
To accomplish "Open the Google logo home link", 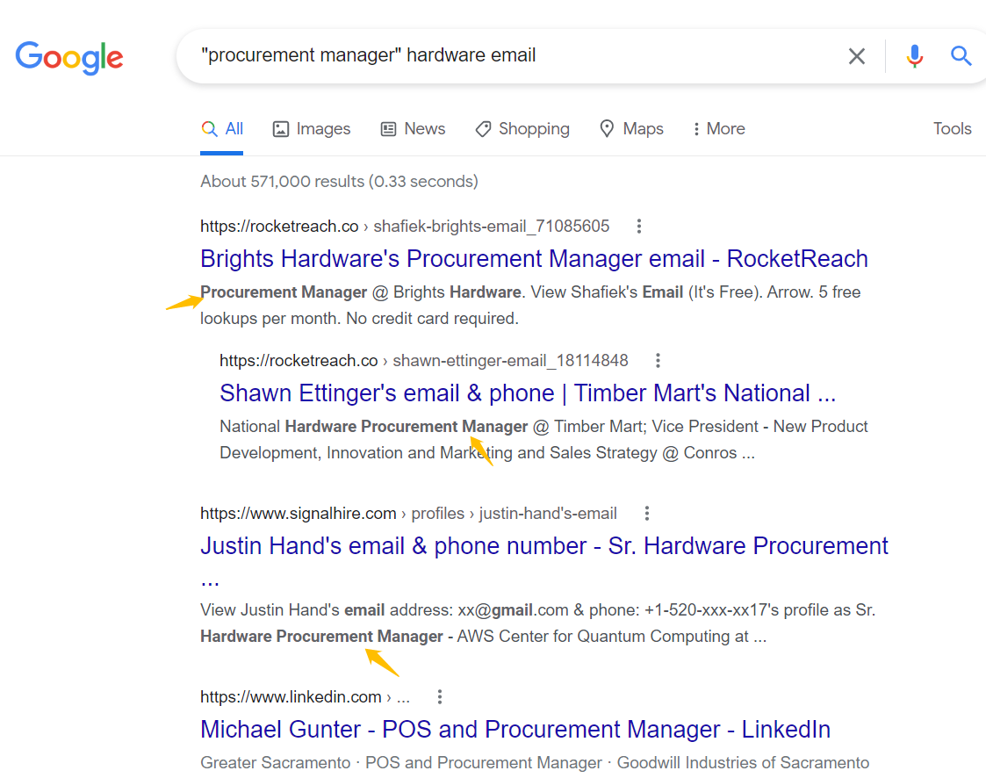I will (x=69, y=58).
